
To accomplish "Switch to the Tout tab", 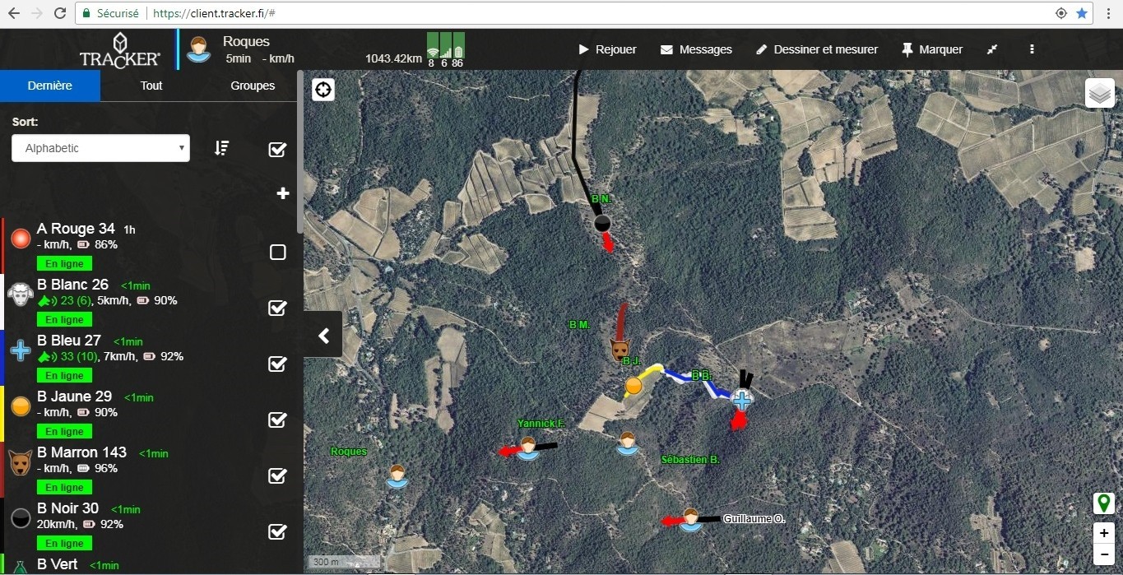I will pyautogui.click(x=151, y=86).
